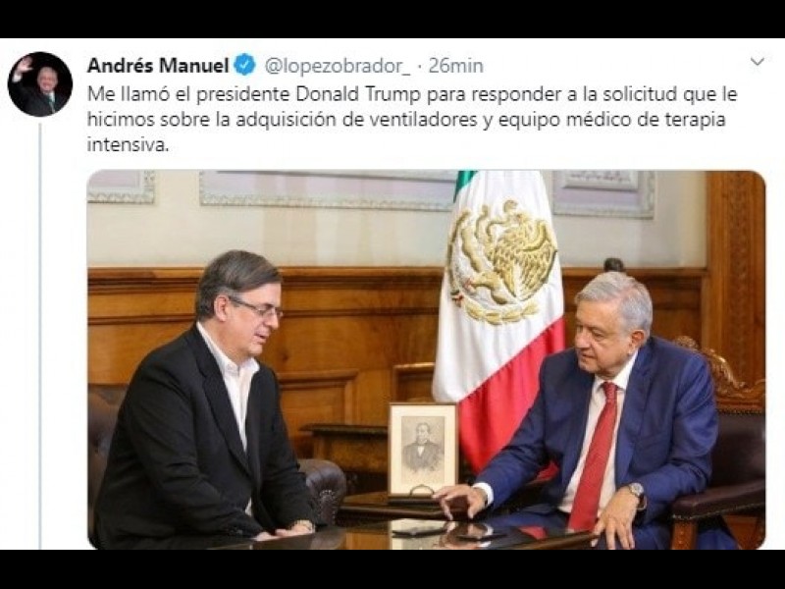Open Andrés Manuel's round profile avatar
This screenshot has height=589, width=785.
(x=40, y=84)
